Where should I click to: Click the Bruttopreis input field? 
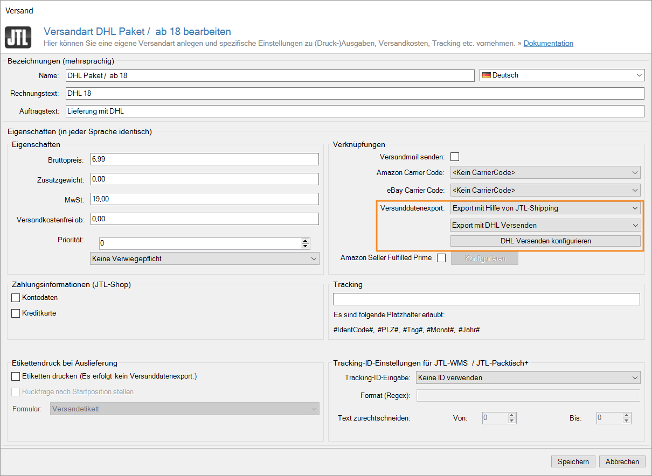pos(205,159)
